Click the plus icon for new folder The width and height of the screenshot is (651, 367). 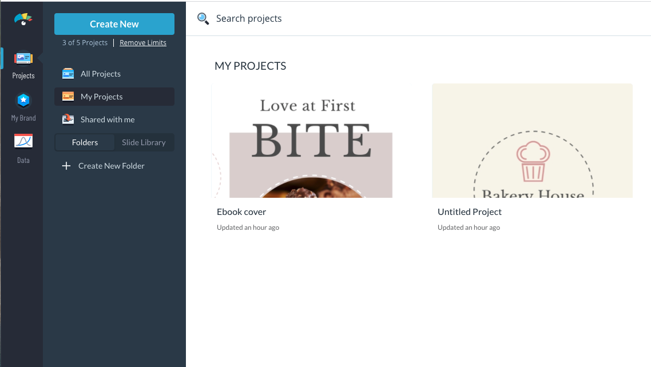pos(66,166)
